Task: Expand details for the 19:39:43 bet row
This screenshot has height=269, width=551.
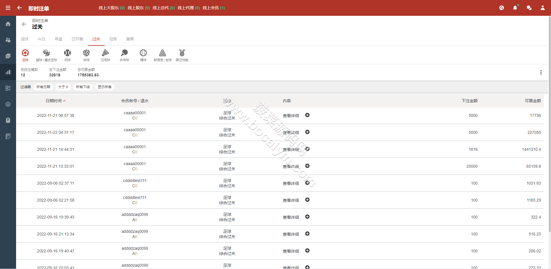Action: click(x=307, y=217)
